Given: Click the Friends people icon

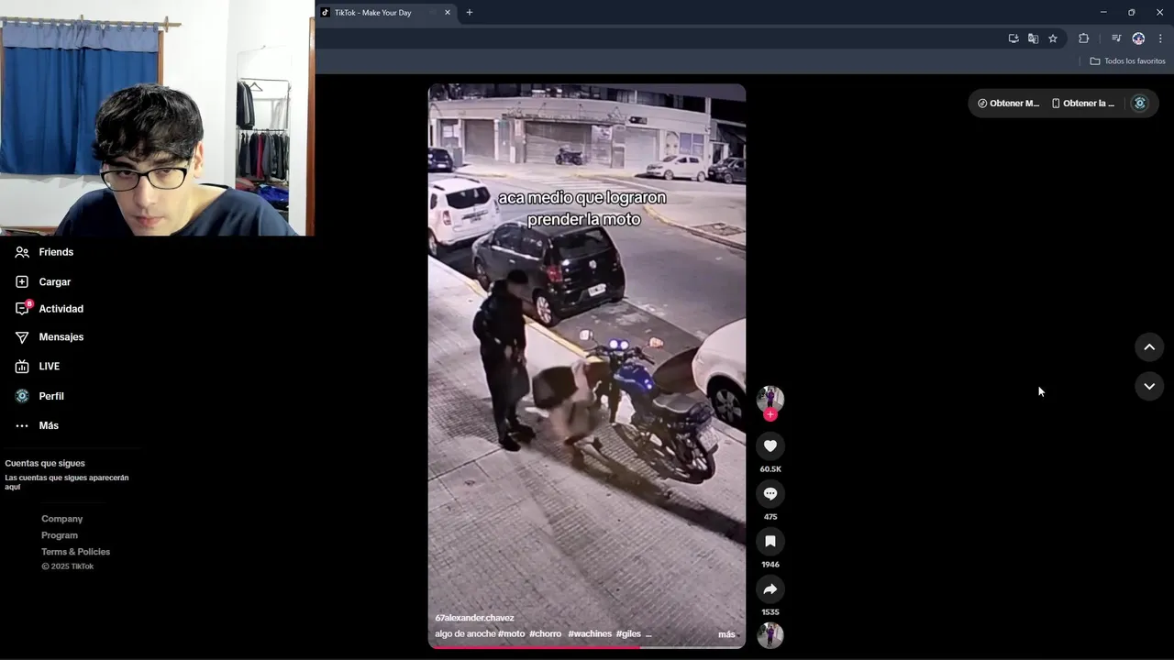Looking at the screenshot, I should [22, 252].
